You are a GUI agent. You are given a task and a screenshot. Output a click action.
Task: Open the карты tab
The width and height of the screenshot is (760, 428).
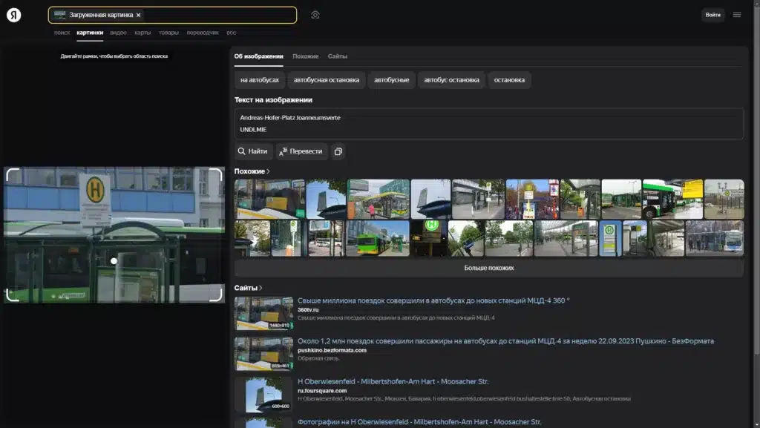click(142, 33)
